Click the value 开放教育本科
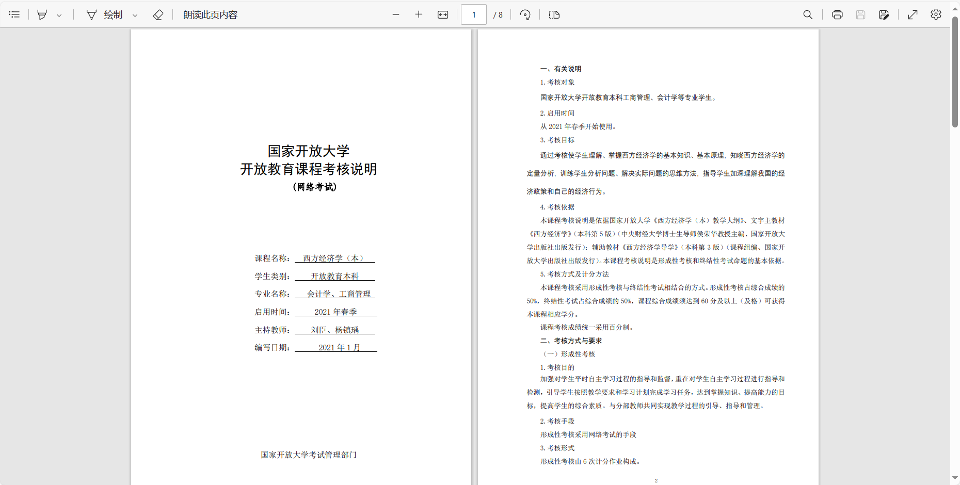The width and height of the screenshot is (960, 485). click(x=334, y=276)
